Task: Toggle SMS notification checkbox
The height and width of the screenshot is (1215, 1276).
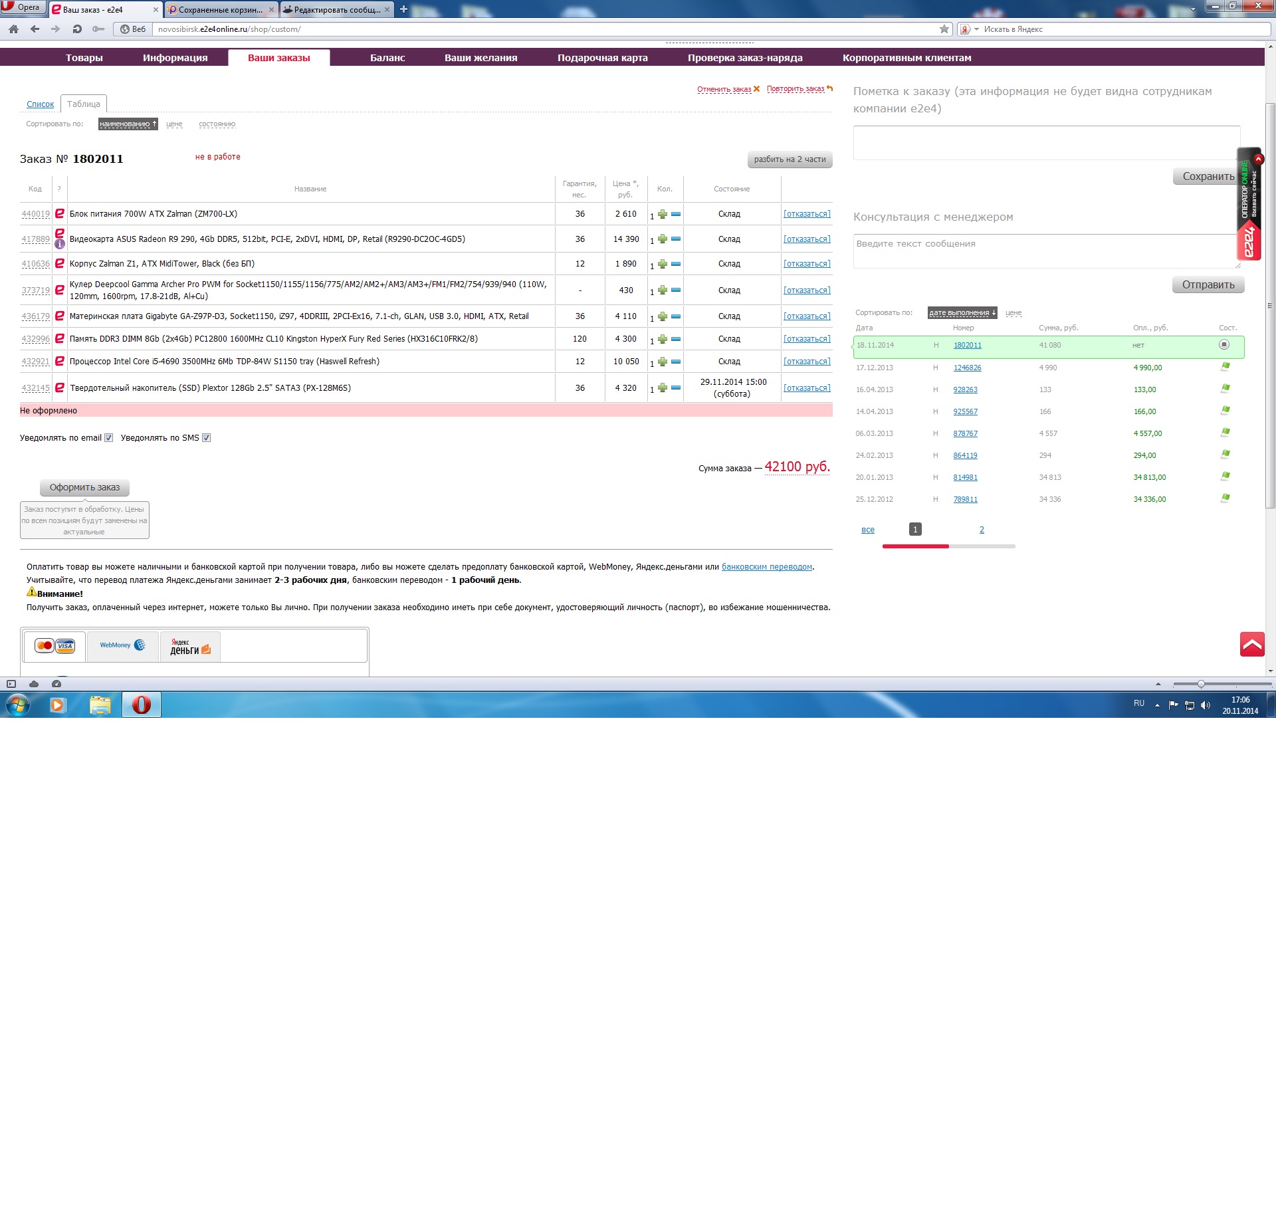Action: point(207,438)
